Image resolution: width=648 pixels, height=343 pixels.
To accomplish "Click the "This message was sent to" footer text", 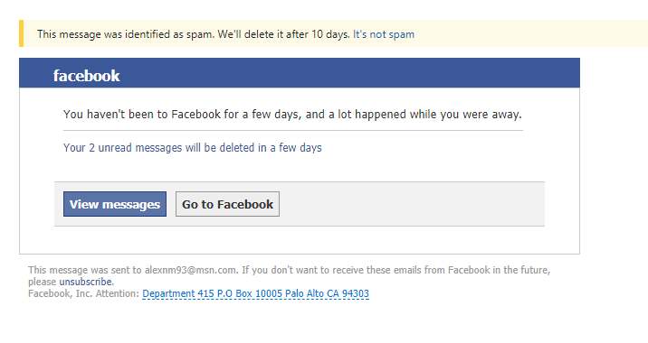I will pyautogui.click(x=85, y=271).
